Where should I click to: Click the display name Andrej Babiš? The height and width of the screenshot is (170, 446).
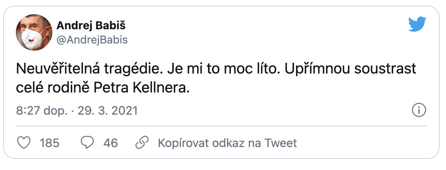(x=91, y=26)
